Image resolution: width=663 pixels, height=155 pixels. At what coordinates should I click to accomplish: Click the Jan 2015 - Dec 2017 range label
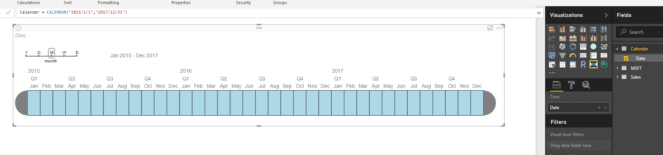tap(134, 55)
